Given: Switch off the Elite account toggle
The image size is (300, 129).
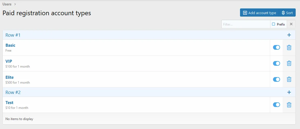Looking at the screenshot, I should (276, 79).
